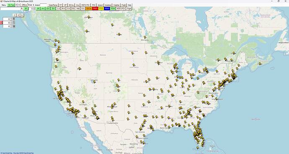Toggle the green POI4 filter

tap(113, 8)
